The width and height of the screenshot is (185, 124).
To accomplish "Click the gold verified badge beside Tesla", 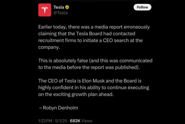I will [x=67, y=7].
